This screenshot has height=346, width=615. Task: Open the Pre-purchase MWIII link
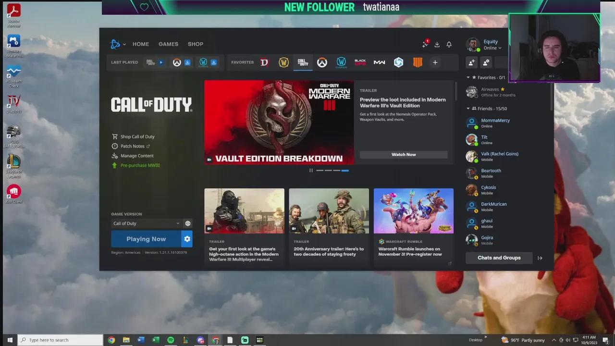(140, 165)
